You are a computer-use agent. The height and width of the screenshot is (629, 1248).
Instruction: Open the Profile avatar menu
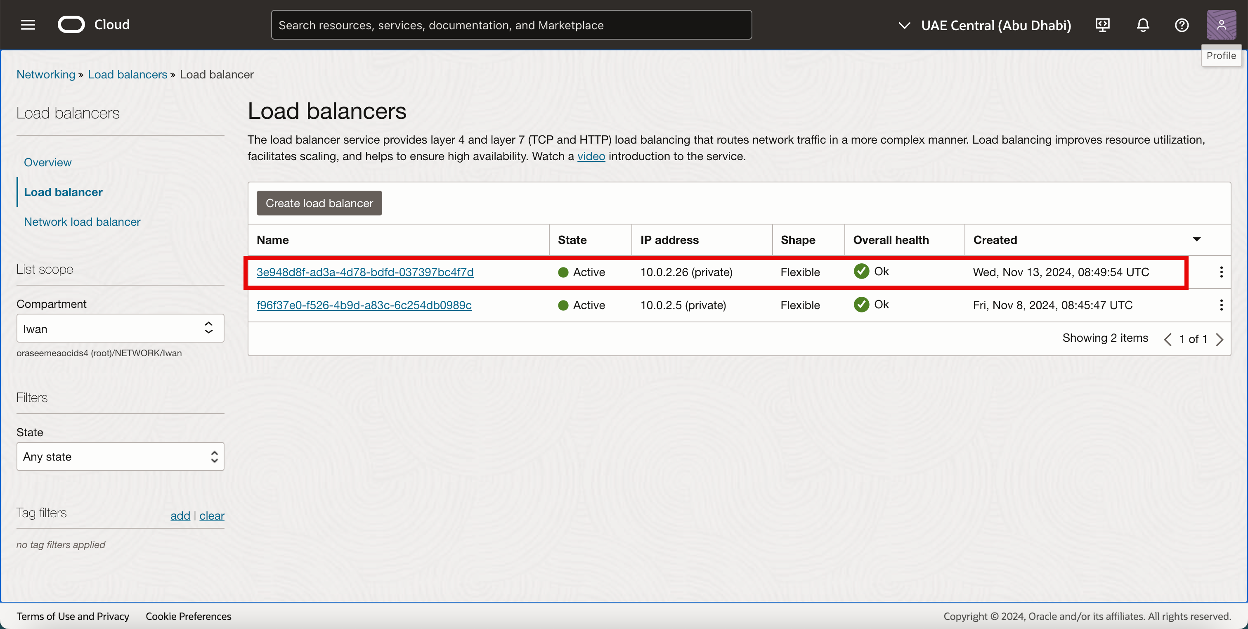[1220, 25]
